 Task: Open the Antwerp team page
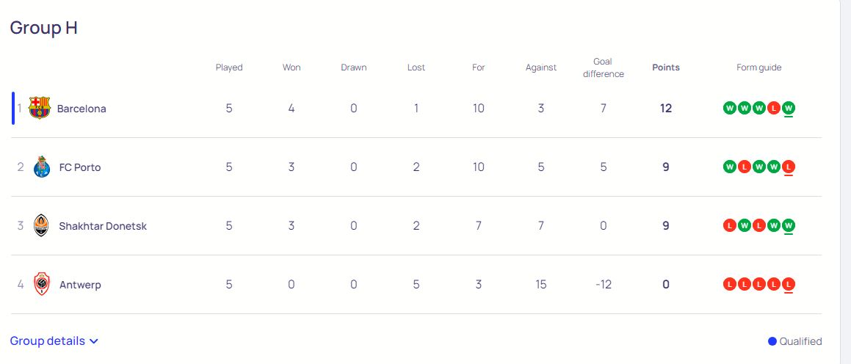(x=80, y=285)
